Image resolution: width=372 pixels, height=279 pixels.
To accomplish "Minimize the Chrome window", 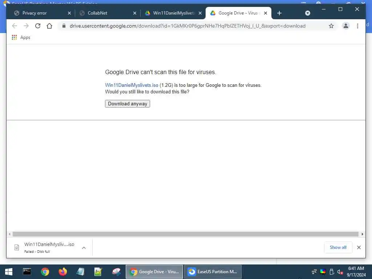I will point(324,9).
